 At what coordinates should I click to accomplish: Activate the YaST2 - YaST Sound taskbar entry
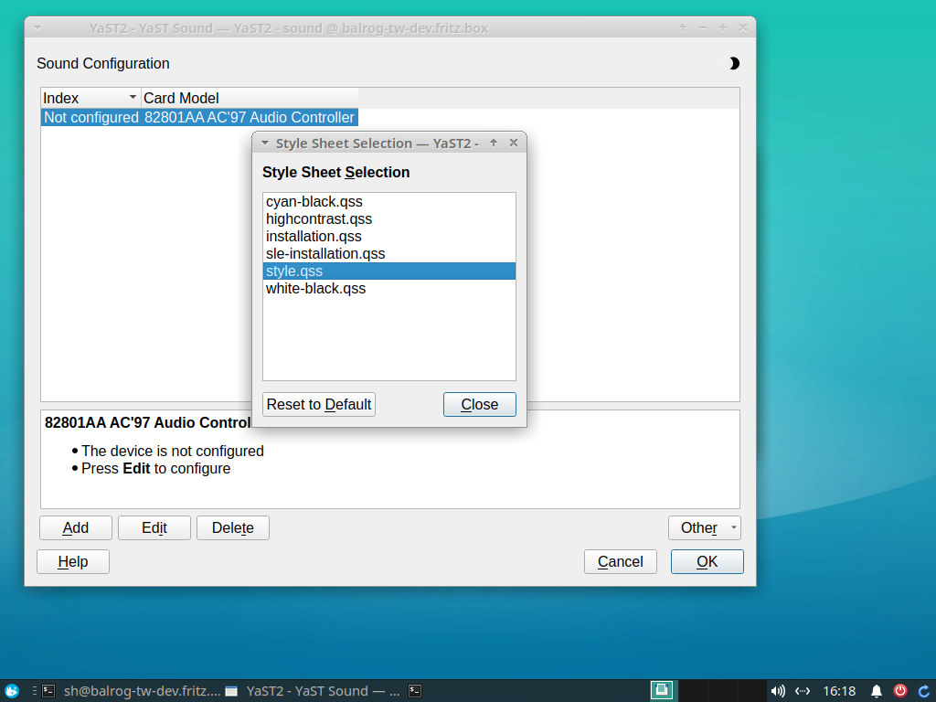[313, 691]
